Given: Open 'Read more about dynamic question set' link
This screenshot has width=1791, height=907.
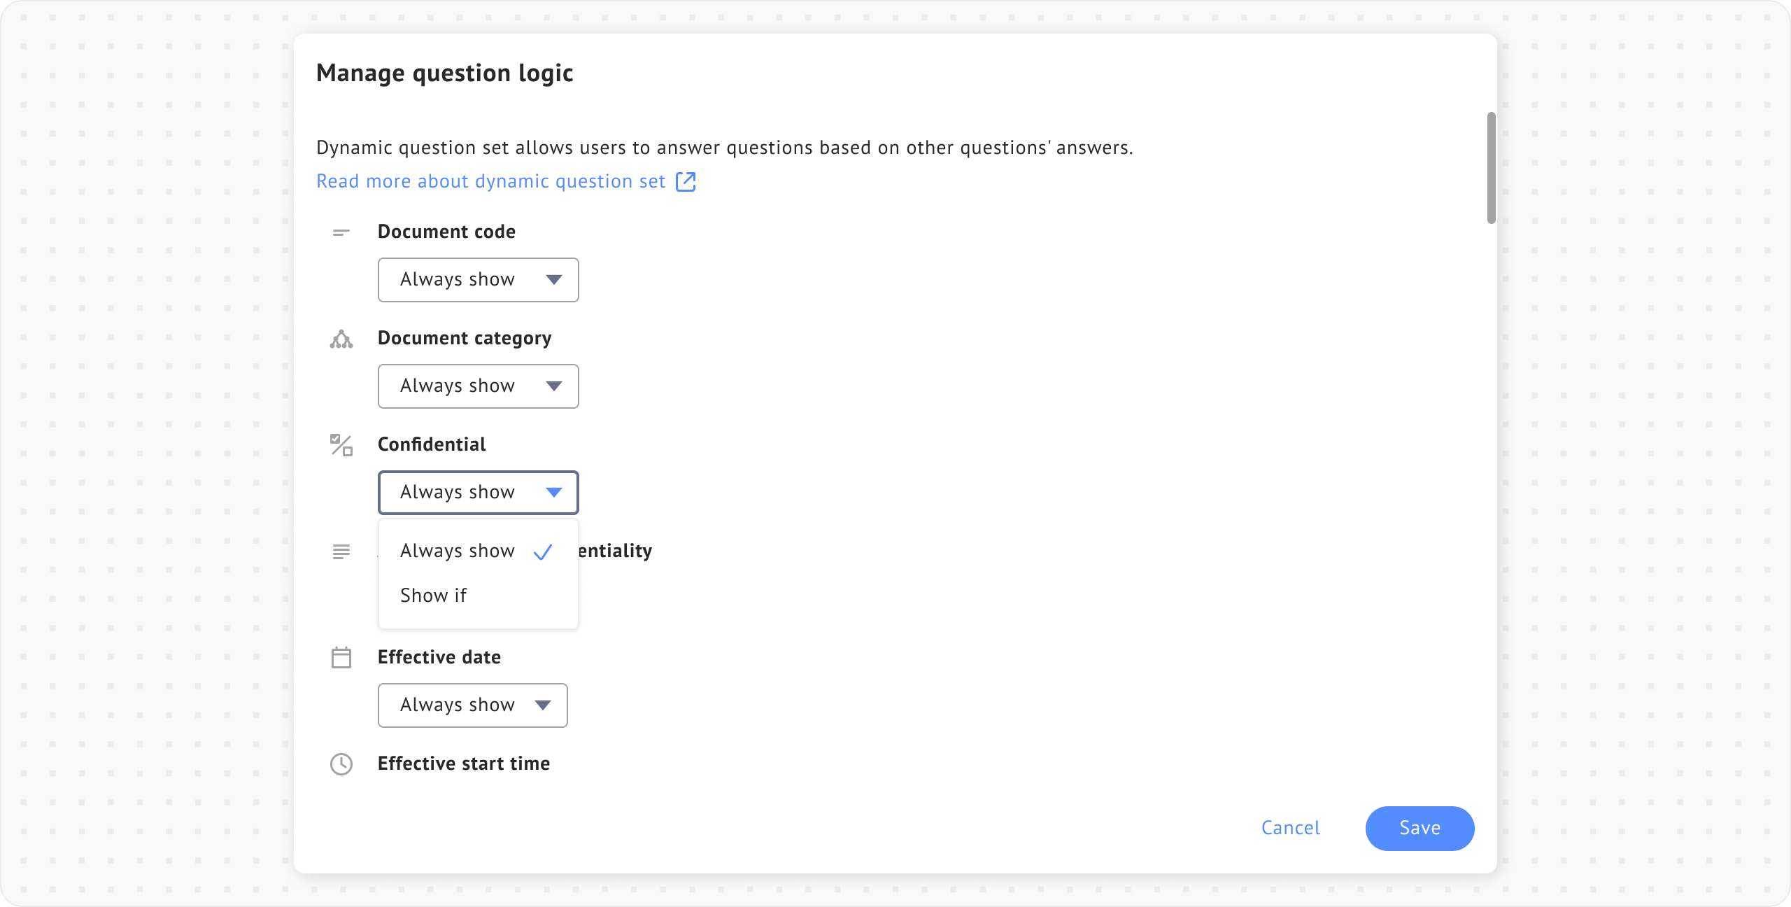Looking at the screenshot, I should pos(490,182).
